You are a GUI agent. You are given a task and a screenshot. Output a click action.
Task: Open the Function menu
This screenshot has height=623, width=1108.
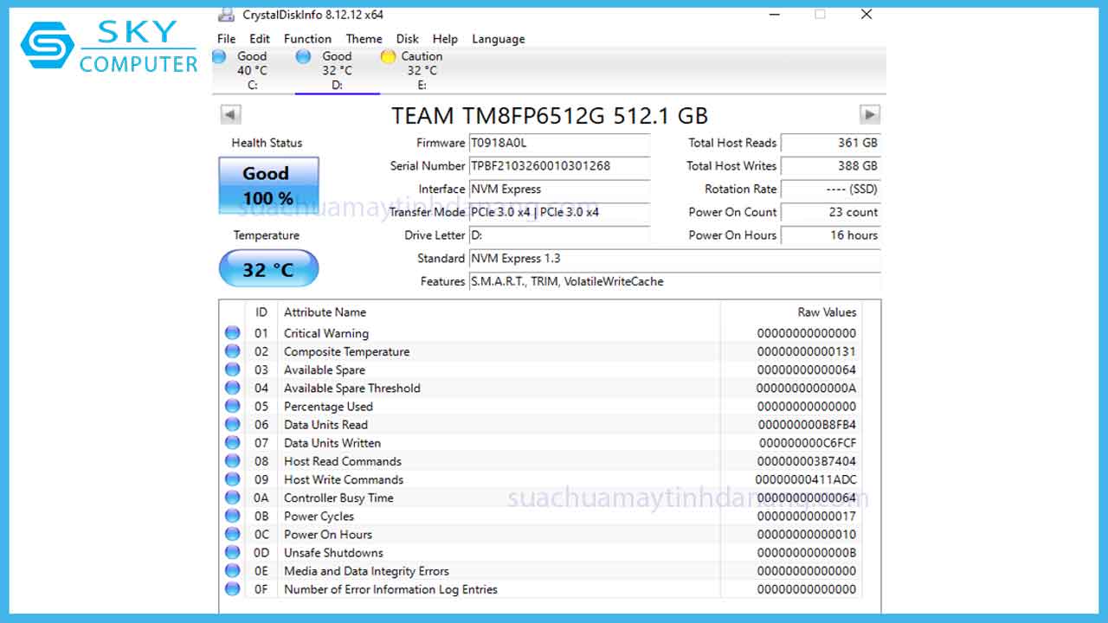307,39
